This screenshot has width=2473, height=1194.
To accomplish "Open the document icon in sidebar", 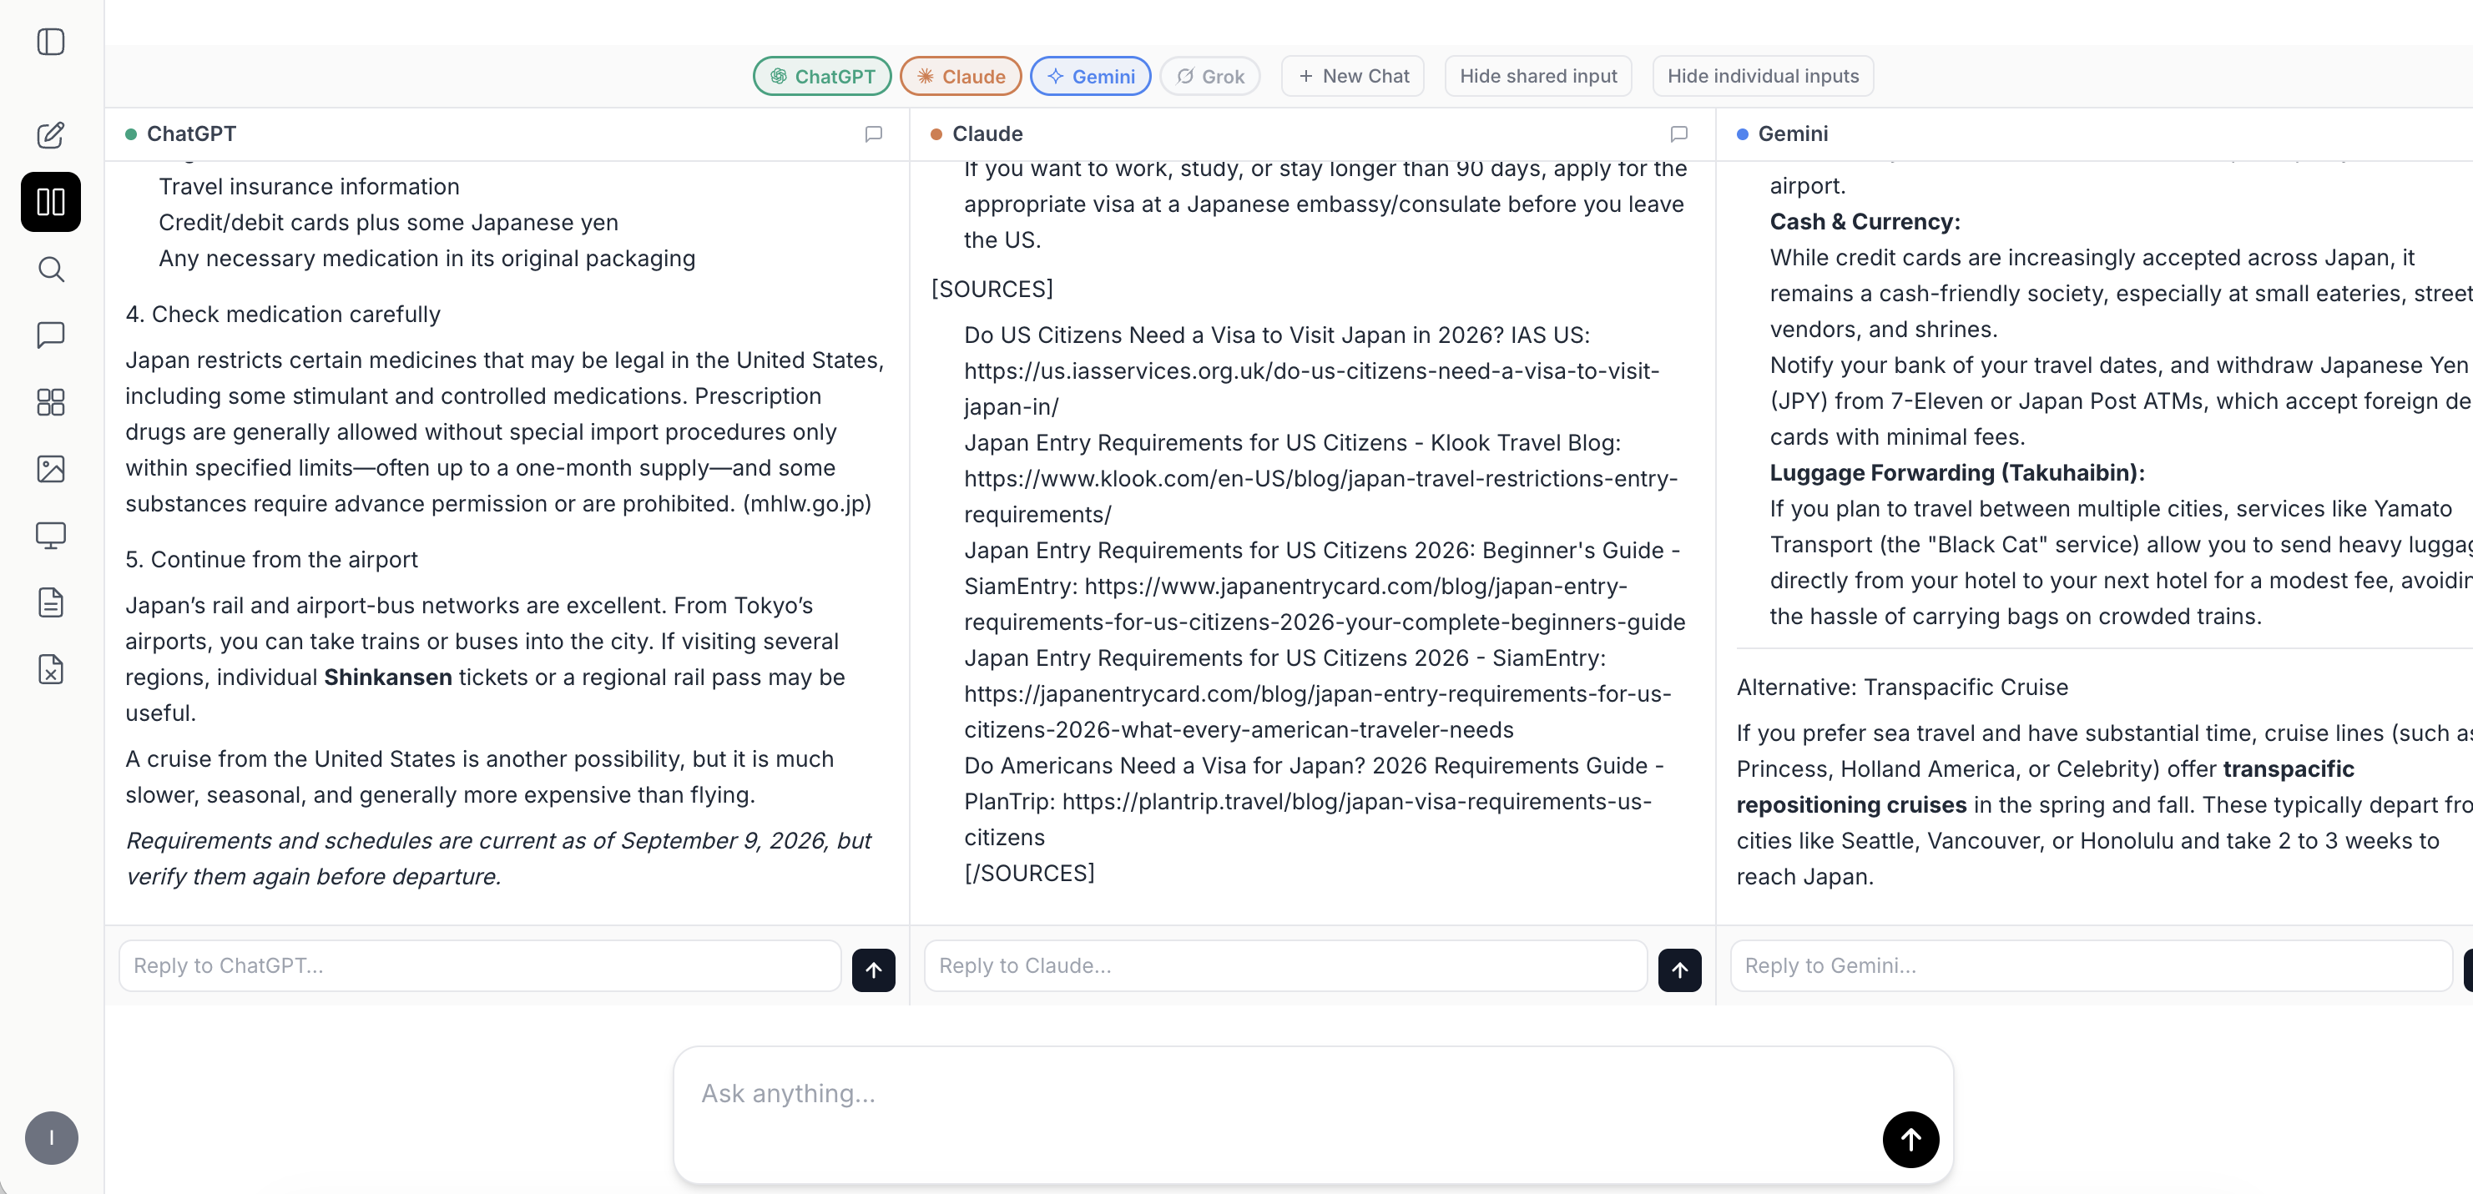I will 51,602.
